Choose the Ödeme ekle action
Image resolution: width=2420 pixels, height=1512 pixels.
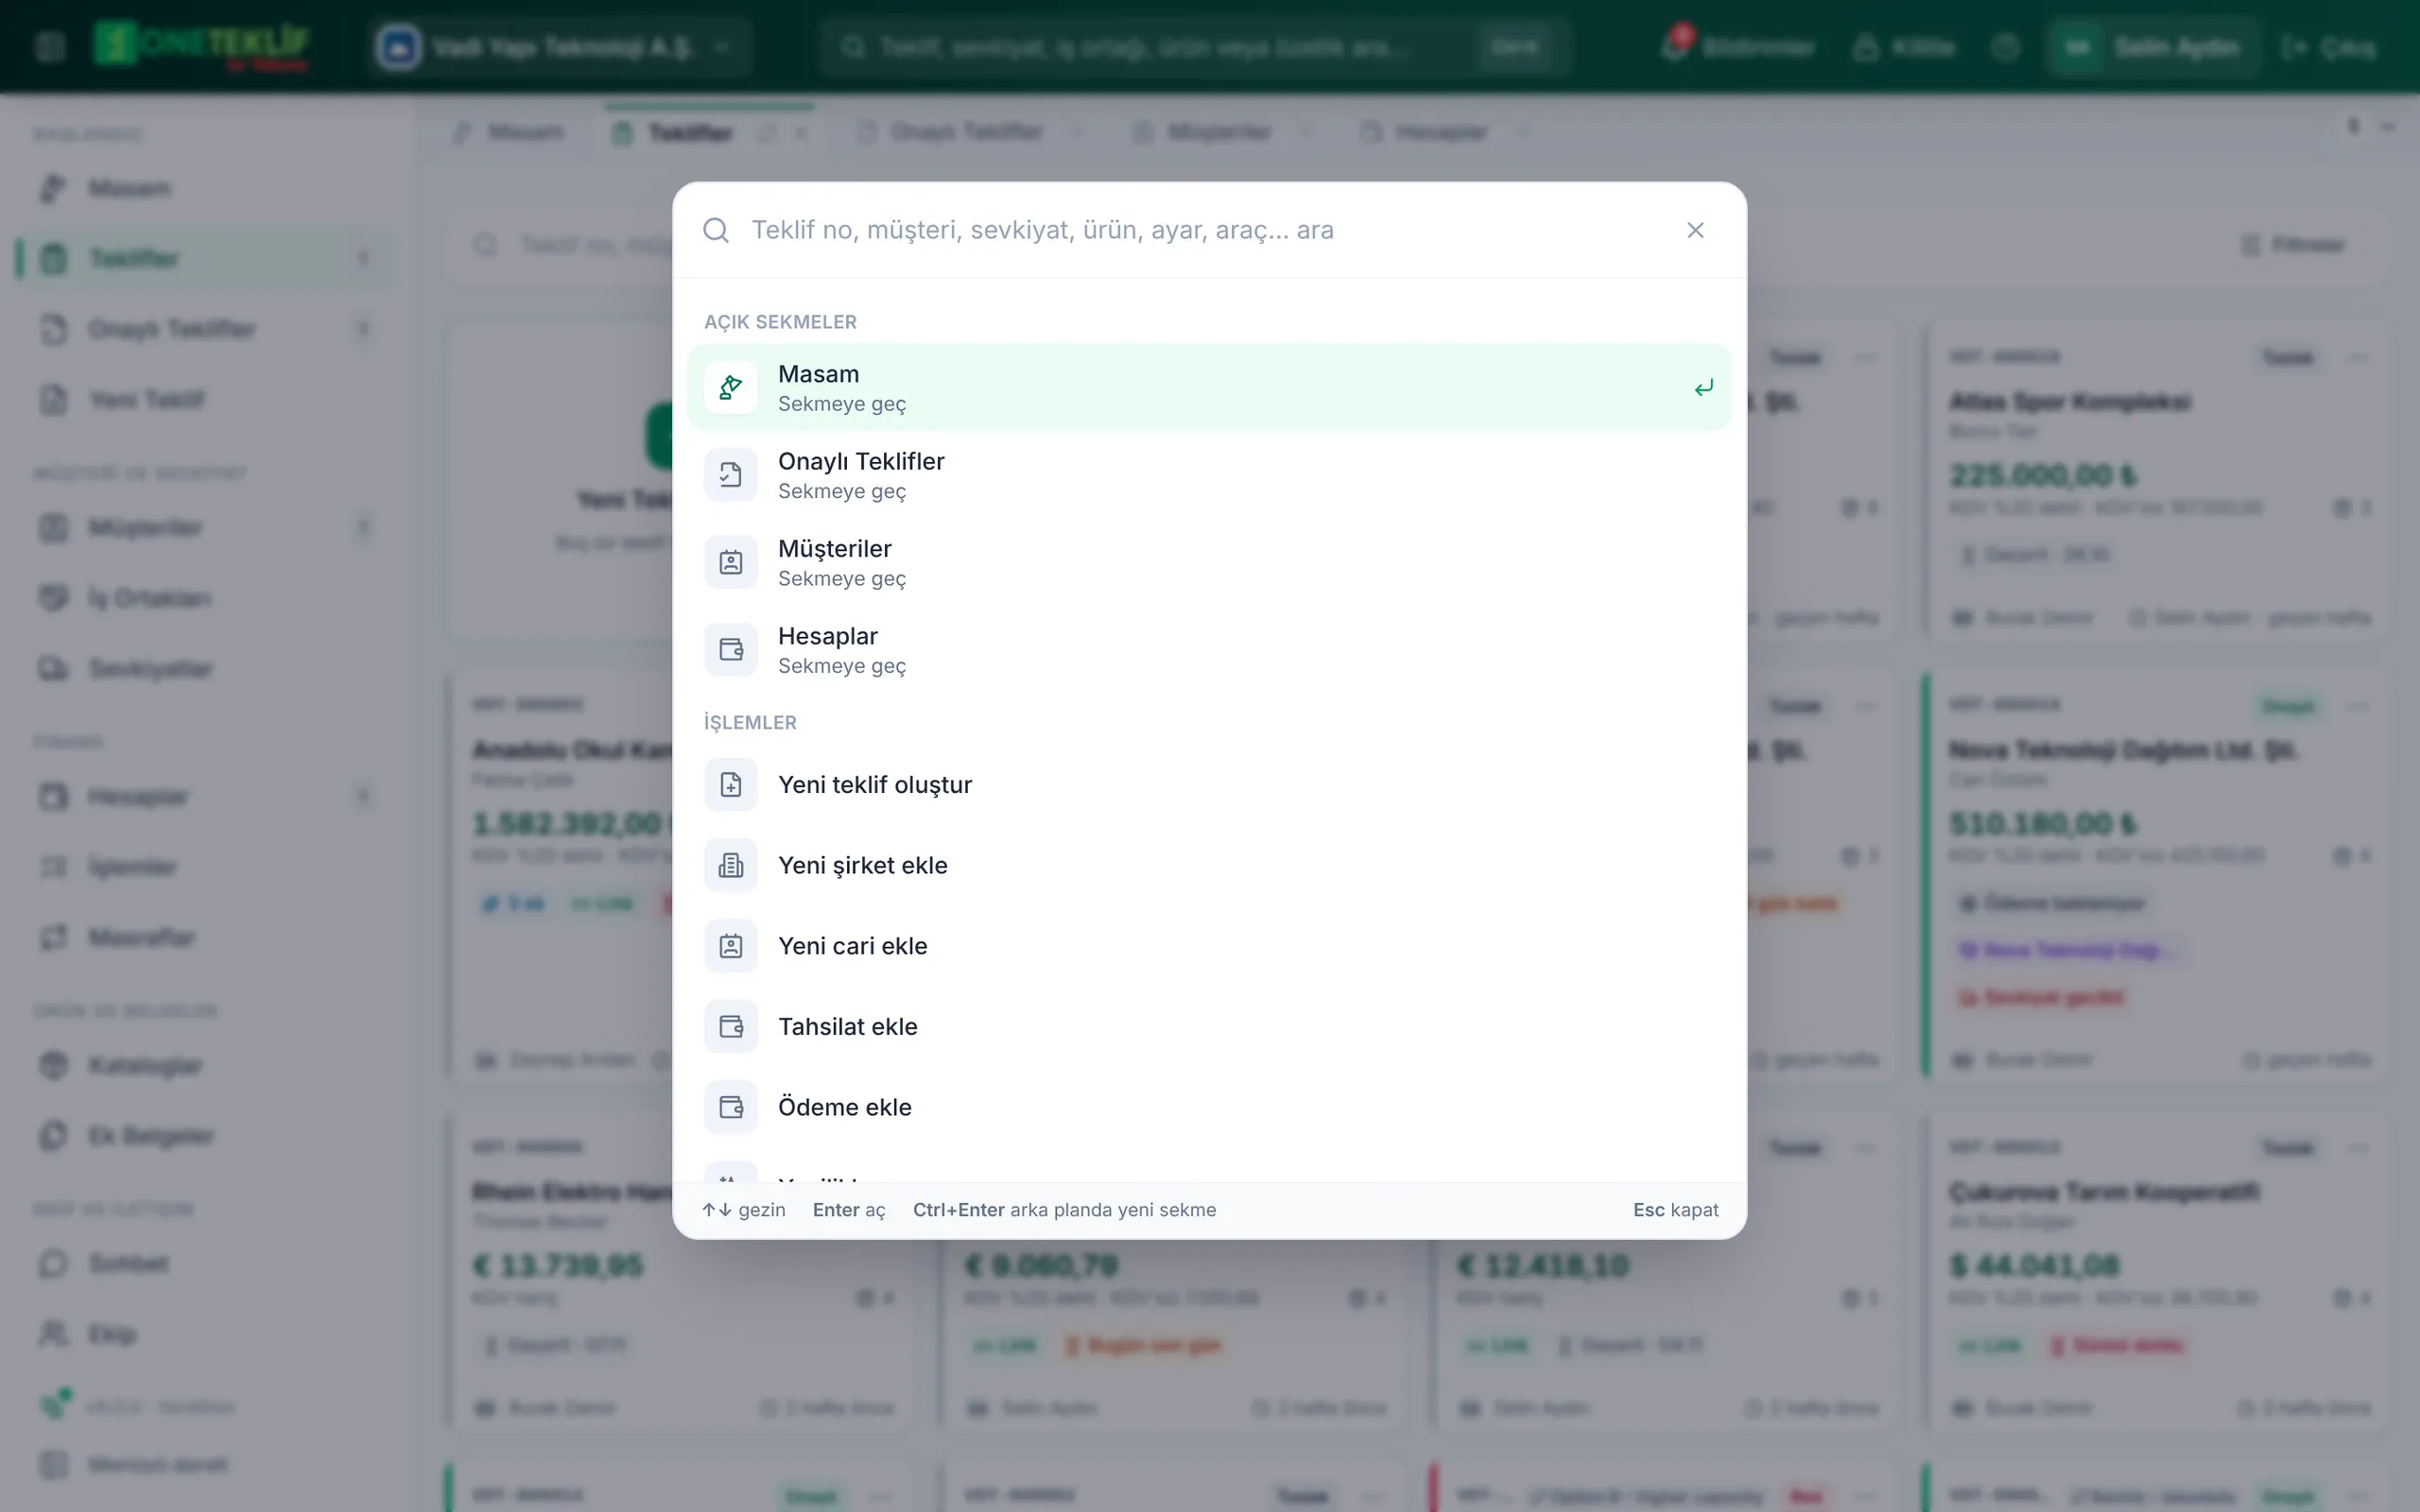tap(1209, 1107)
